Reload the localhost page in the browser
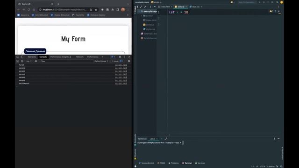The image size is (299, 168). [x=29, y=9]
